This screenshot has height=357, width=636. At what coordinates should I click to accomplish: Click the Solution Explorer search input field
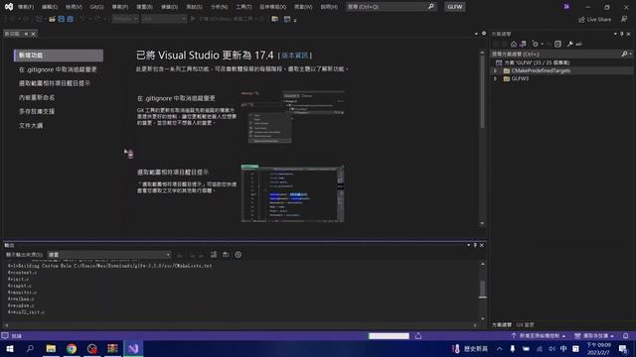click(555, 54)
